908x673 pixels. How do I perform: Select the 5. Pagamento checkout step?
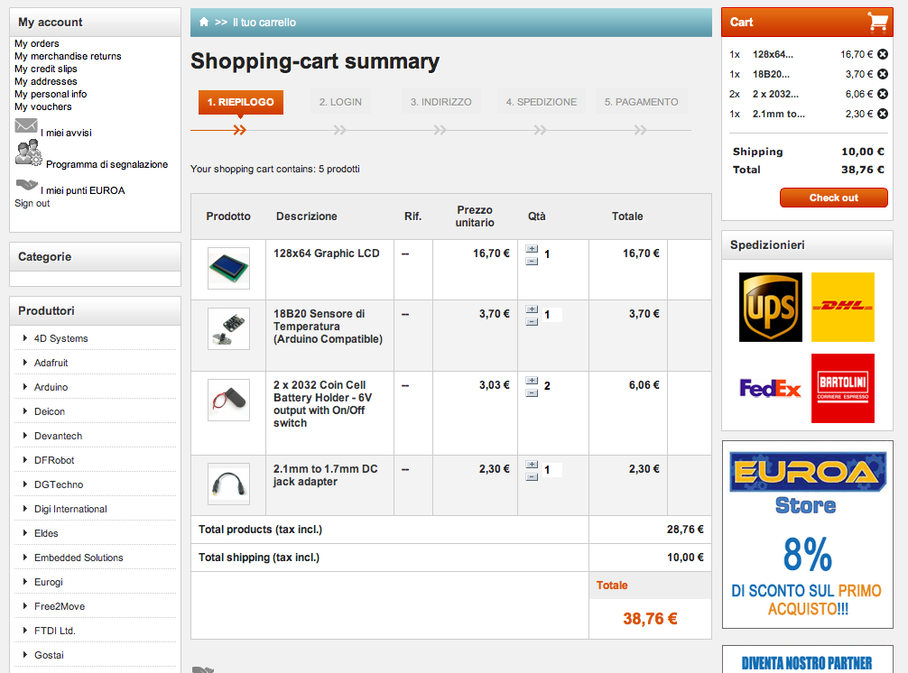(x=641, y=102)
